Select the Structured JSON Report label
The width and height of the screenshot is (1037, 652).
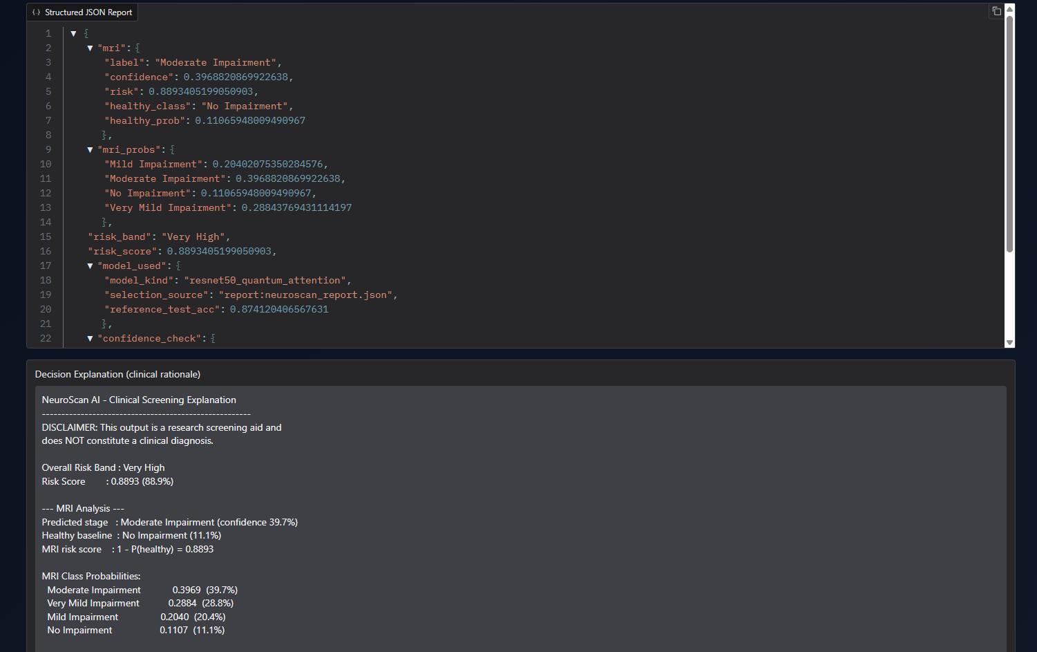[x=88, y=12]
